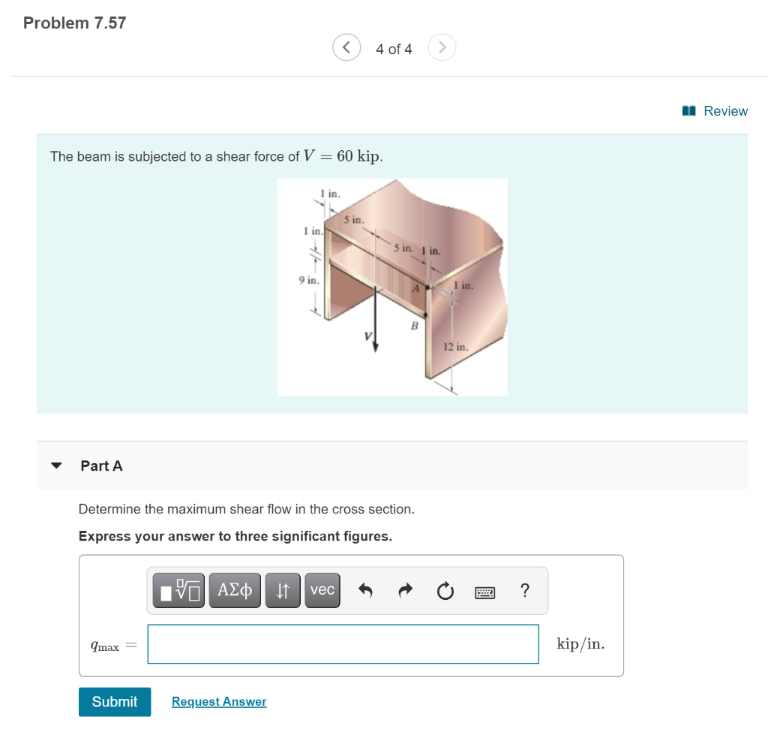The width and height of the screenshot is (768, 738).
Task: Open the equation template palette icon
Action: (x=178, y=590)
